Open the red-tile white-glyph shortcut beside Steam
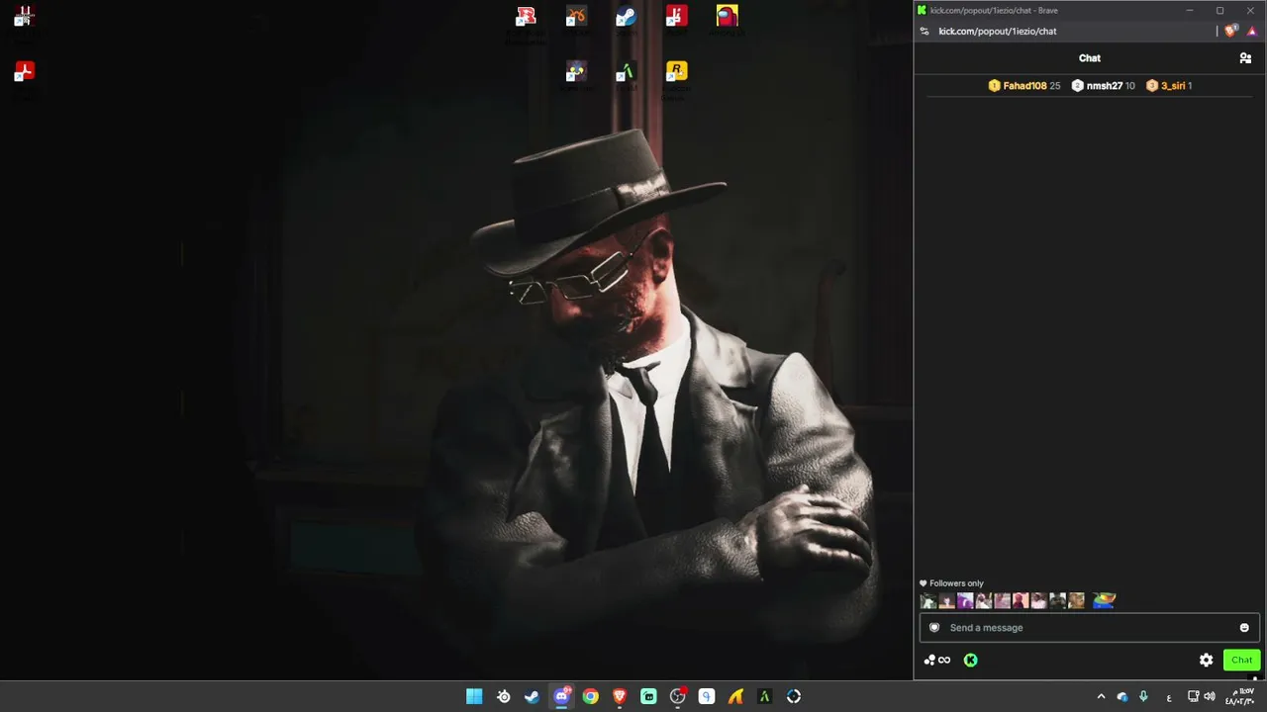The height and width of the screenshot is (712, 1267). point(676,17)
